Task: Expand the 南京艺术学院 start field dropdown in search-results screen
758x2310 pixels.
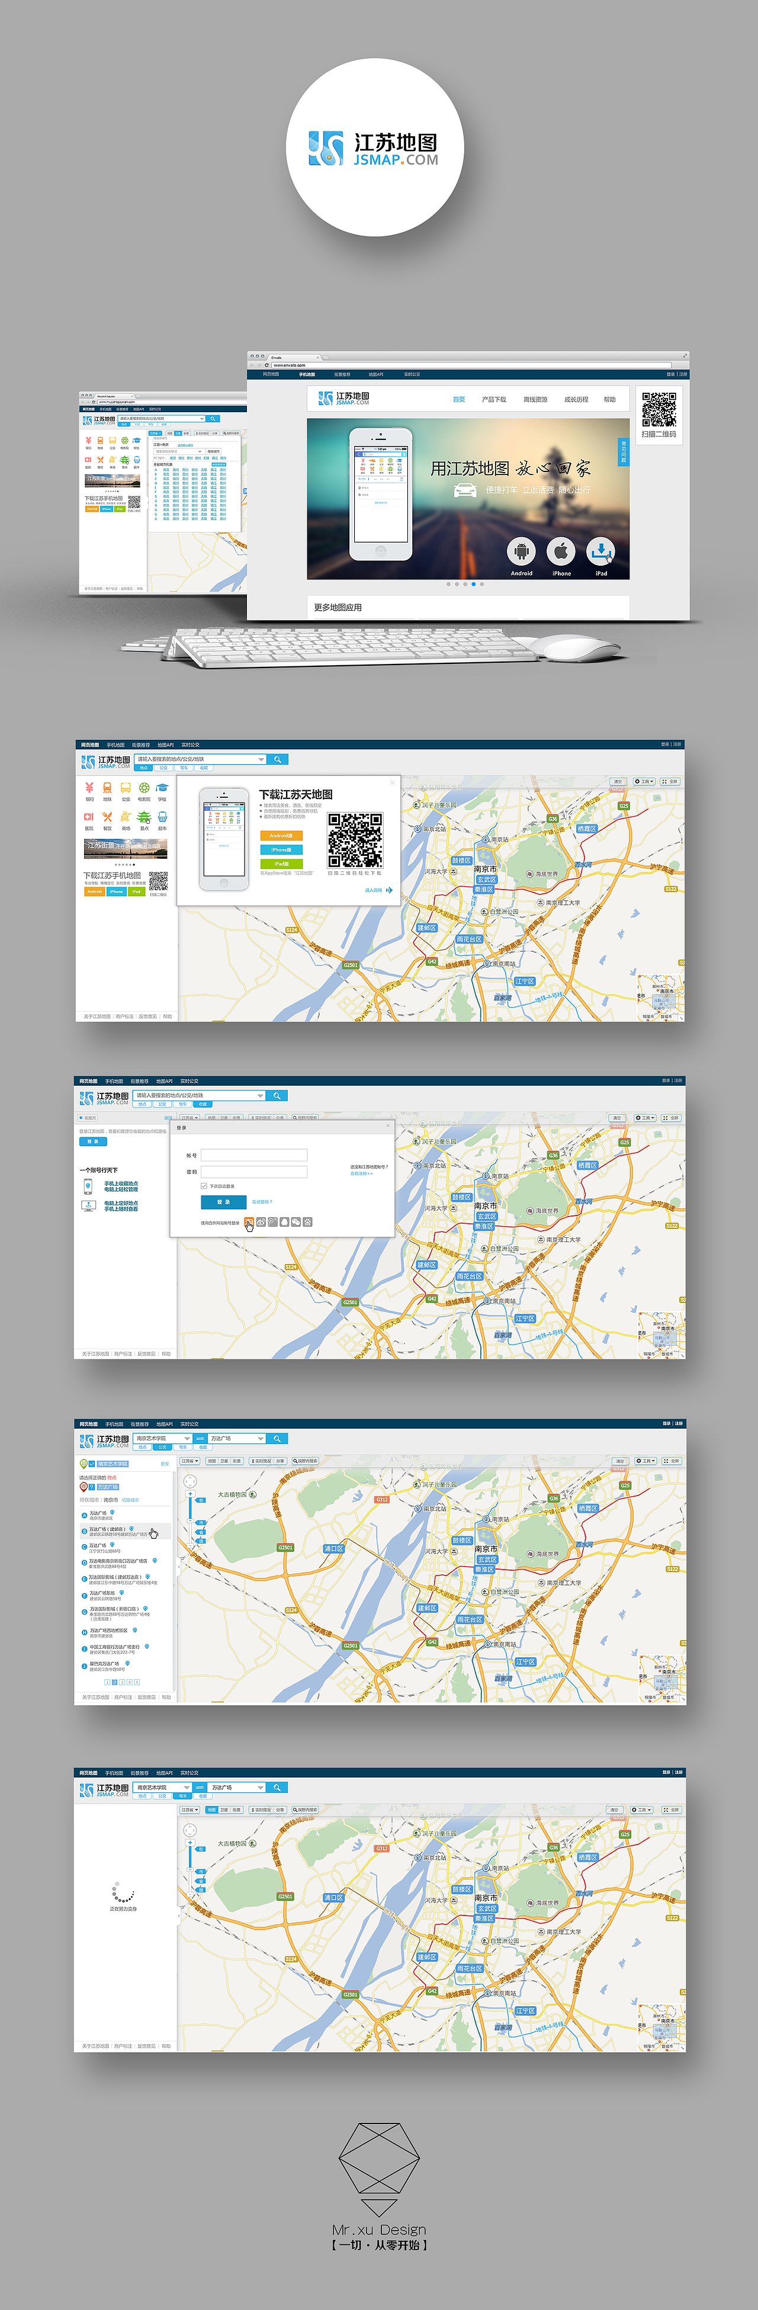Action: (x=187, y=1438)
